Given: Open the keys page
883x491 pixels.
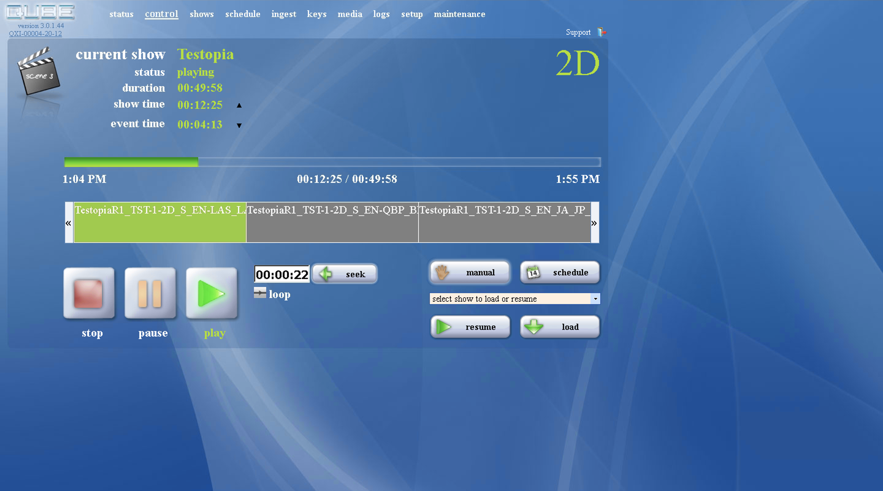Looking at the screenshot, I should 317,14.
